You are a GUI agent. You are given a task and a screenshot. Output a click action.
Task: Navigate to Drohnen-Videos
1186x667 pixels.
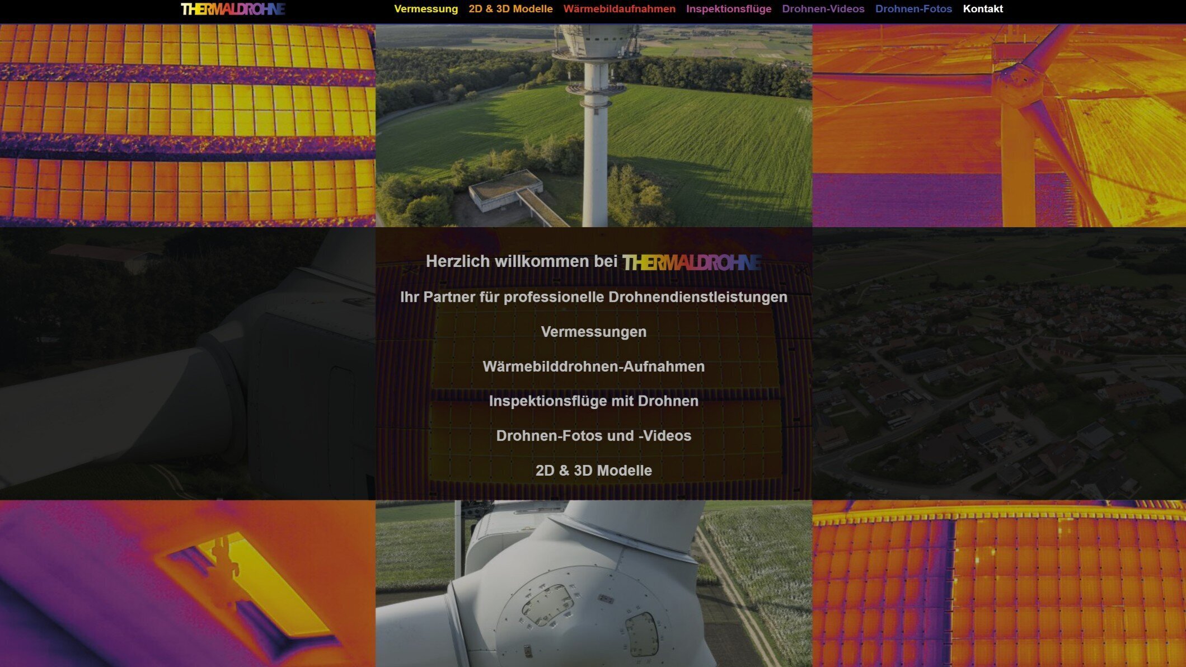pyautogui.click(x=823, y=9)
